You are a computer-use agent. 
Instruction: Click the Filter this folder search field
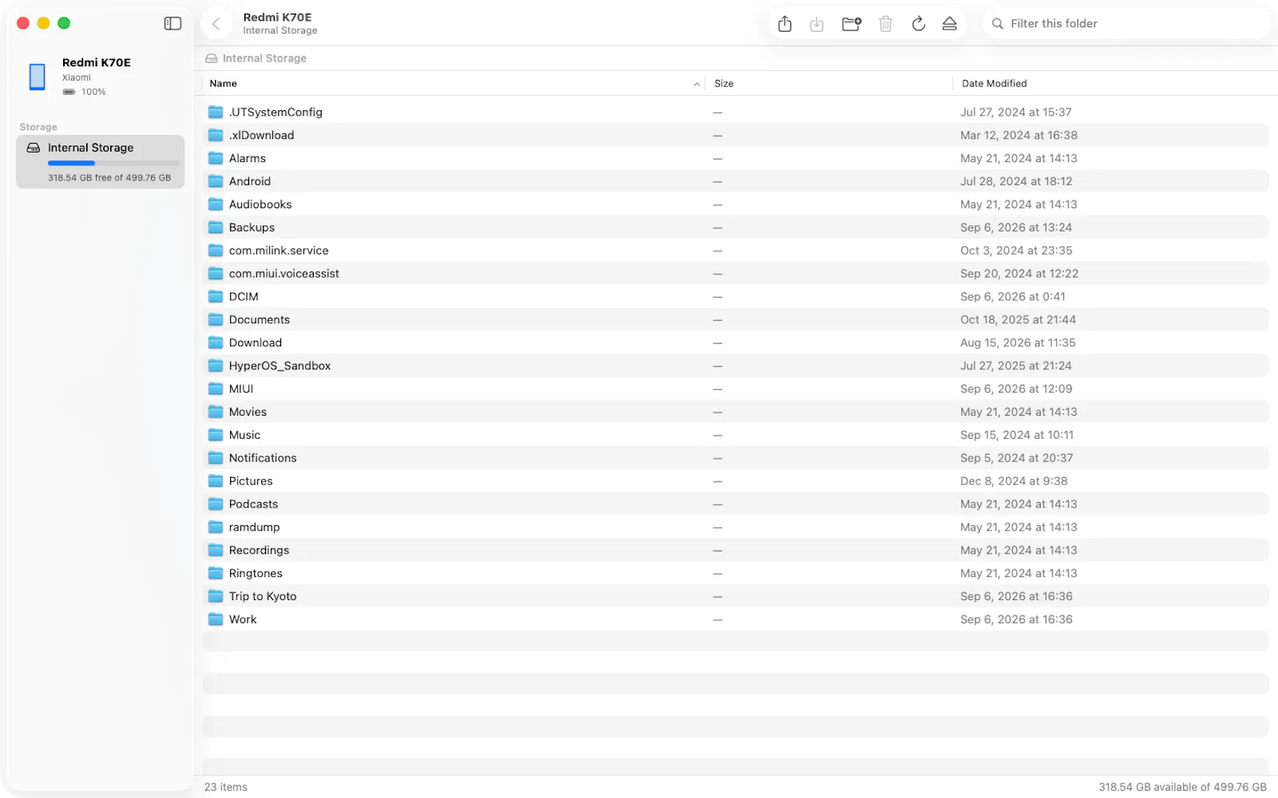pyautogui.click(x=1126, y=23)
